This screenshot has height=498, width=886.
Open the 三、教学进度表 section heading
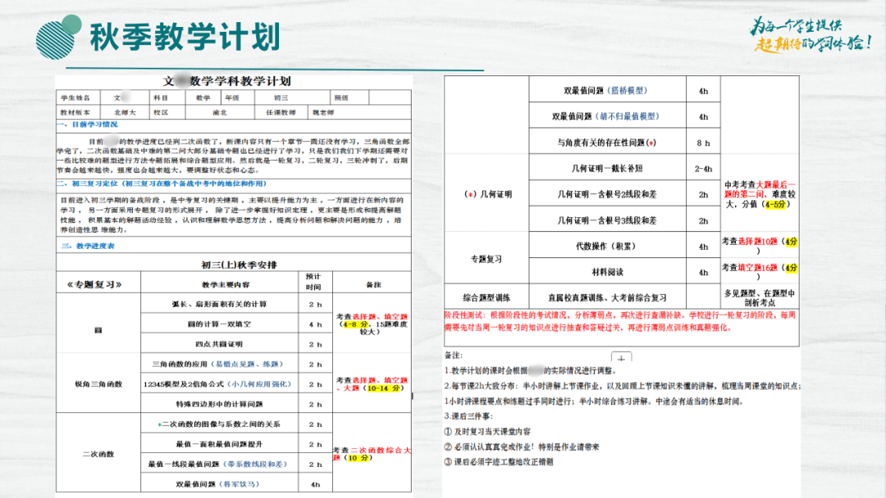88,246
